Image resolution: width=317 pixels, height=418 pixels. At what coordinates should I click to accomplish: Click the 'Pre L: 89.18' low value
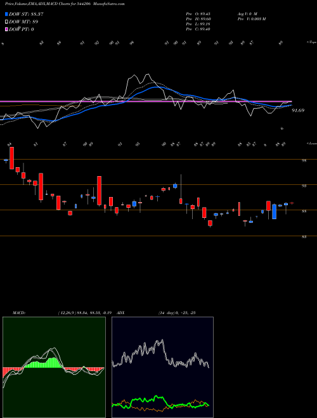[x=198, y=24]
